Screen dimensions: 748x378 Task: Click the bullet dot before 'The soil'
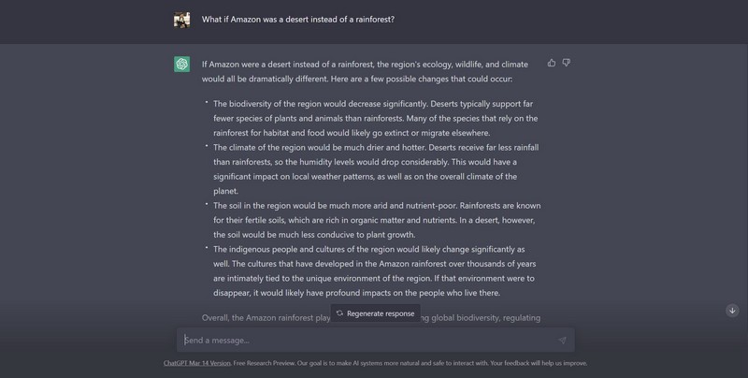(207, 205)
